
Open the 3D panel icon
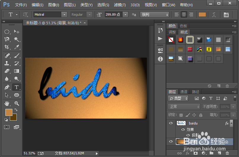tap(160, 50)
